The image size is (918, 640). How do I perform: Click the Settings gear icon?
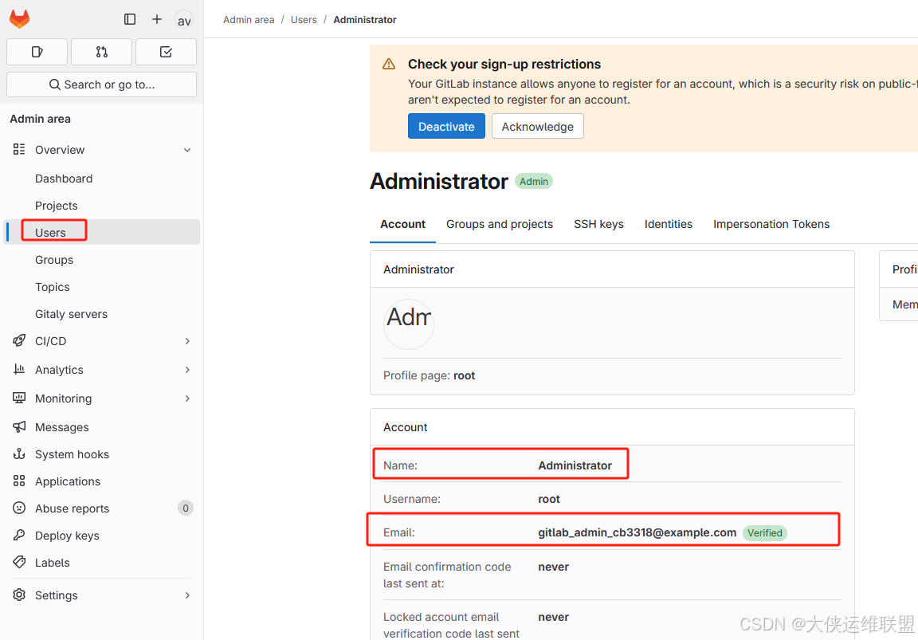click(x=19, y=595)
